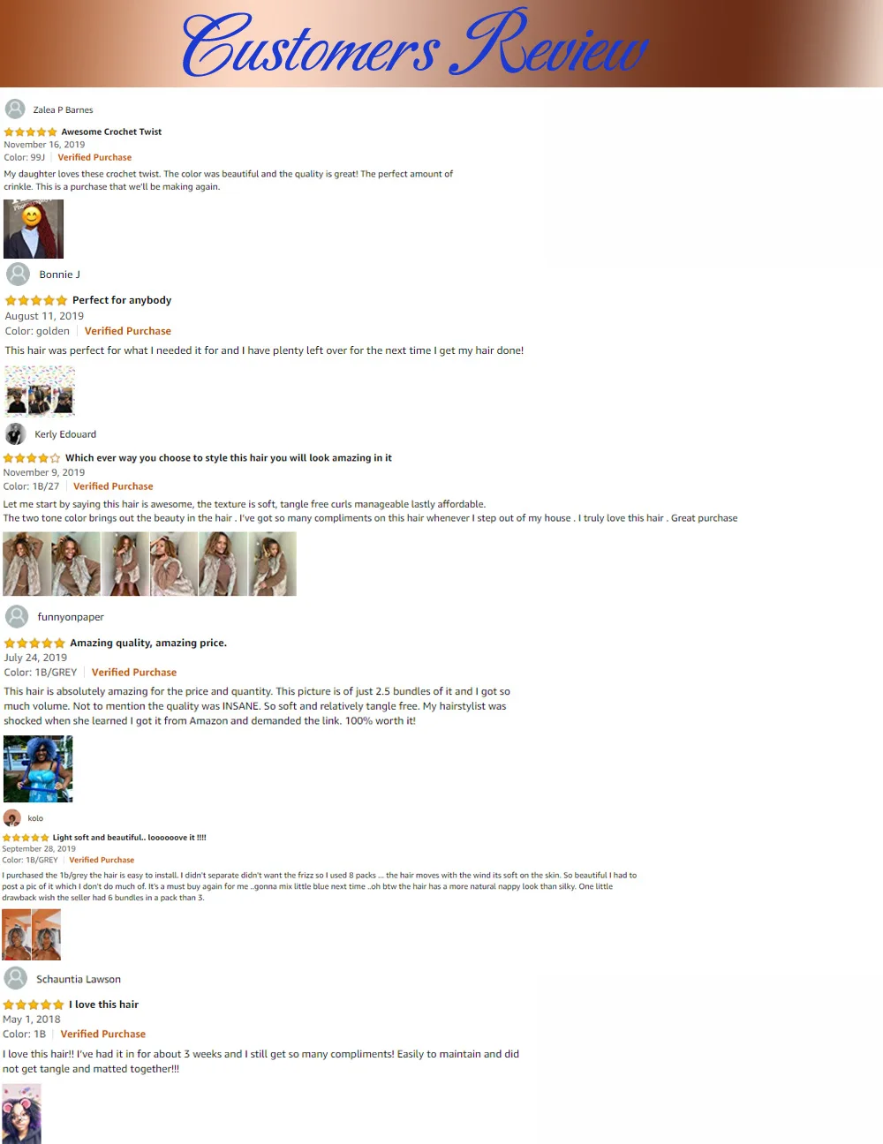This screenshot has width=883, height=1144.
Task: Click funnyonpaper's avatar icon
Action: point(17,616)
